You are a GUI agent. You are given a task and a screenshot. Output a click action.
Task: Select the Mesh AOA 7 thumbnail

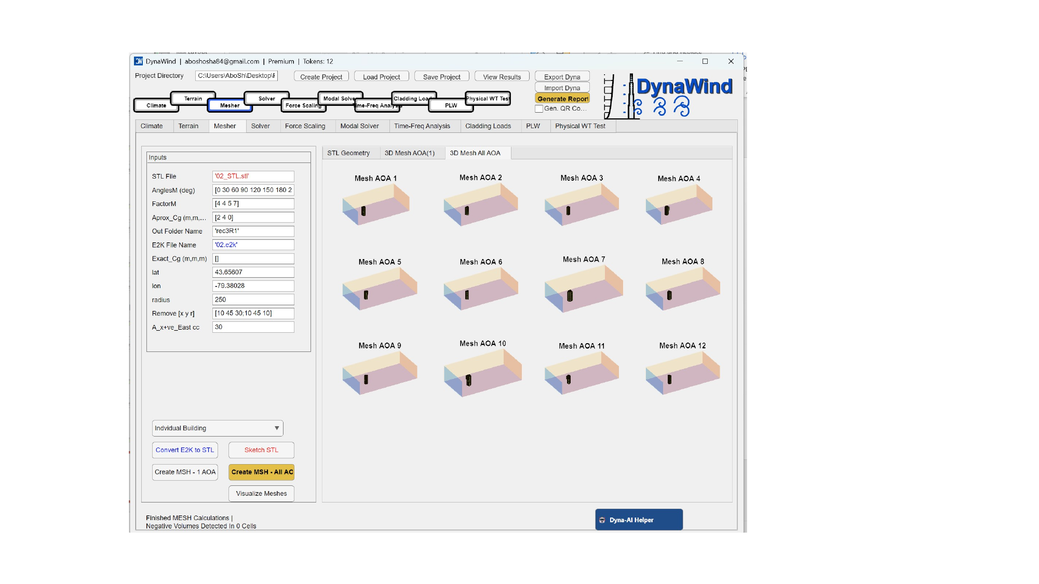pyautogui.click(x=583, y=288)
